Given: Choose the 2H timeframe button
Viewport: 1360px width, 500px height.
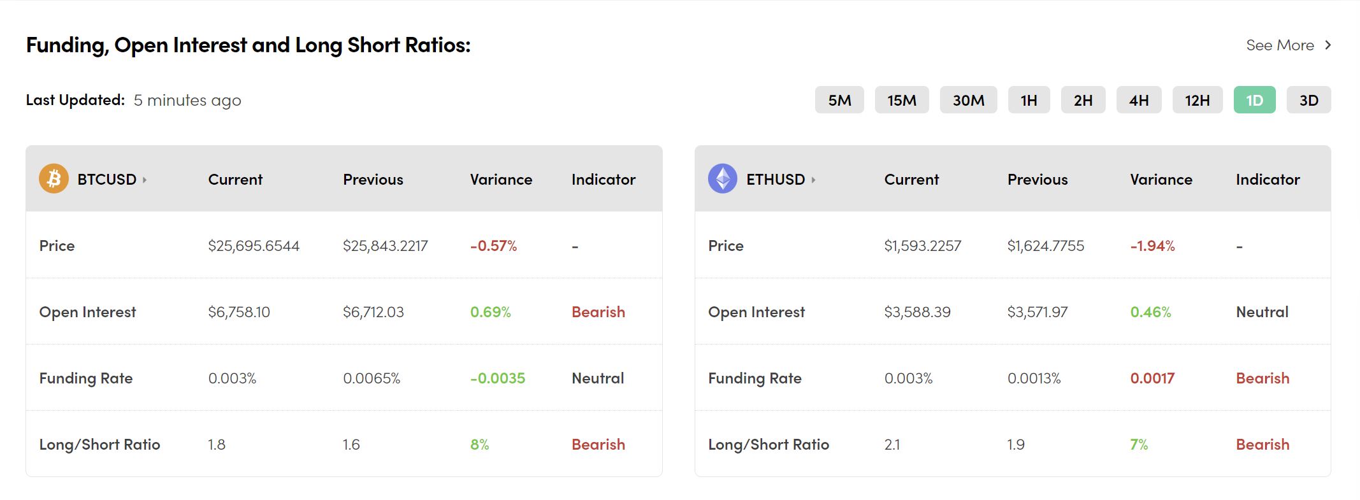Looking at the screenshot, I should pos(1083,100).
